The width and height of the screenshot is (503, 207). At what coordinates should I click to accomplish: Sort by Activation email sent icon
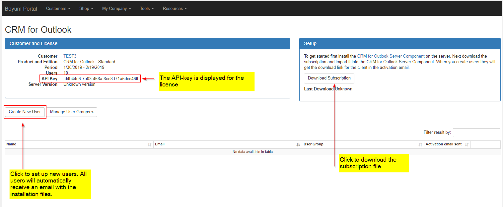[467, 144]
